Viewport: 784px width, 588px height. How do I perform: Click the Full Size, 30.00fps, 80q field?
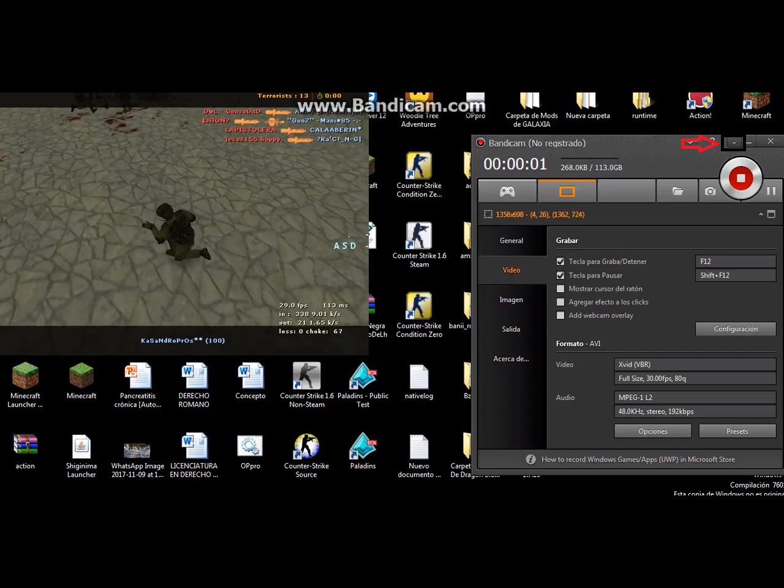[695, 379]
